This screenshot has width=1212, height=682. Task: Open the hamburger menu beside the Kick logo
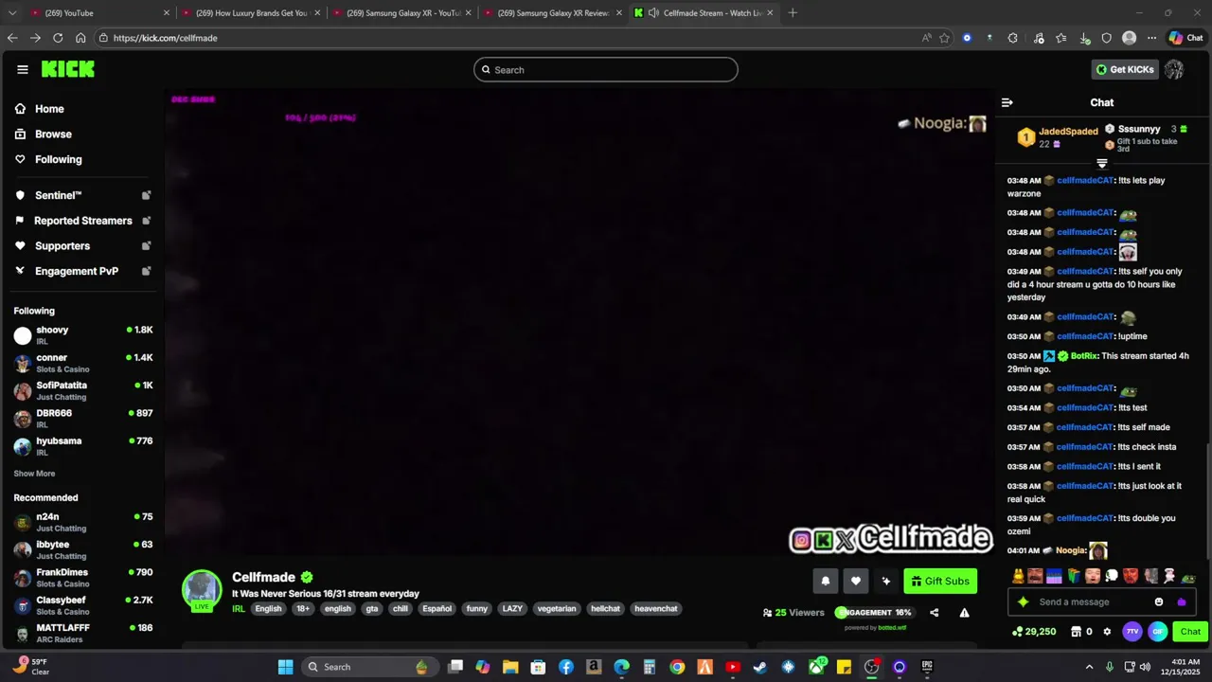(x=23, y=69)
